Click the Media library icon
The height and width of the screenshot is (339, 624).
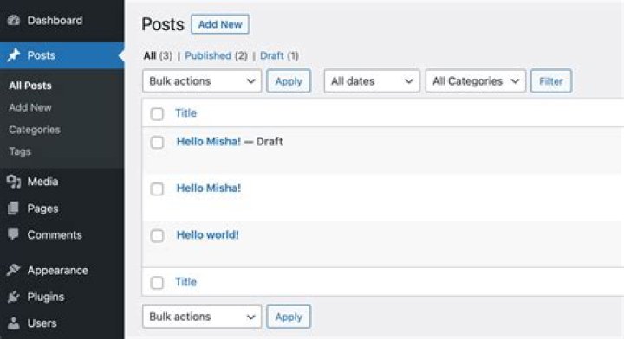(14, 182)
